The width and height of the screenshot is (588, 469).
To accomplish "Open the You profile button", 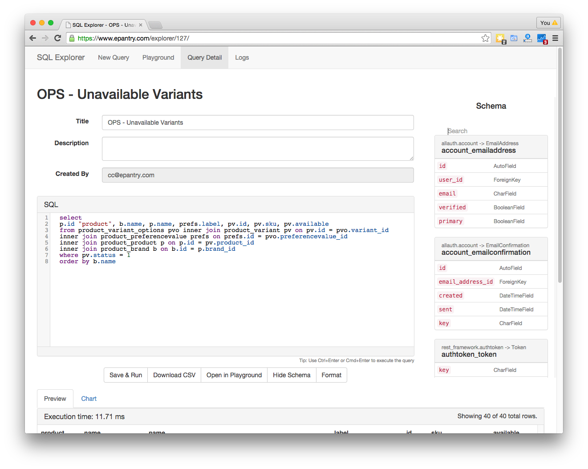I will click(548, 23).
